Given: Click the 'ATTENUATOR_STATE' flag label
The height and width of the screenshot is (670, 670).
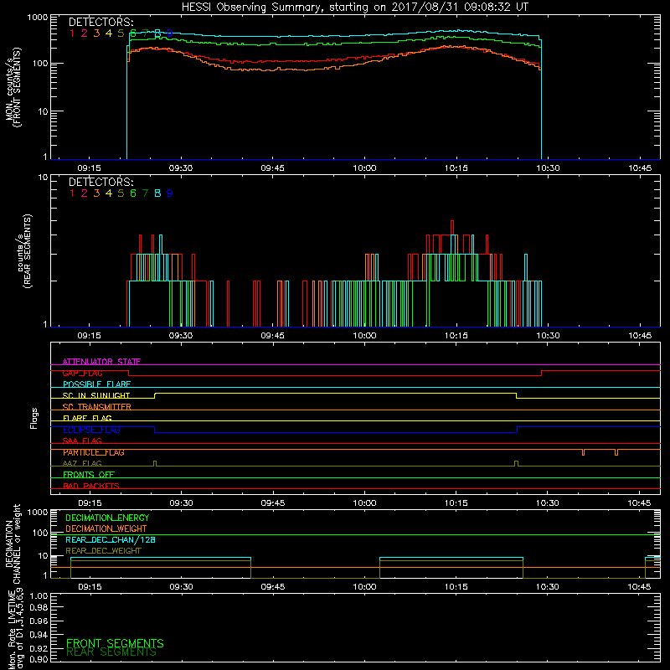Looking at the screenshot, I should (x=101, y=362).
